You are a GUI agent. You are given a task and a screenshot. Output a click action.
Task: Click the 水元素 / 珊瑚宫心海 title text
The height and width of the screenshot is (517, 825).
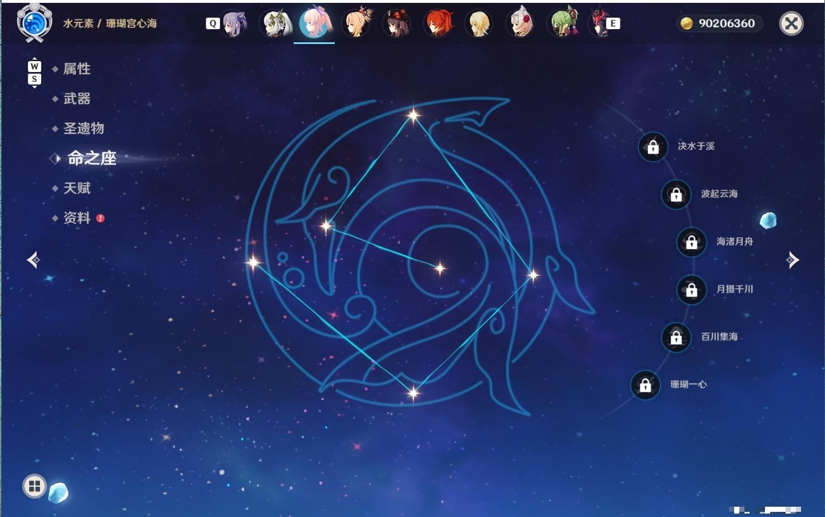pos(110,23)
